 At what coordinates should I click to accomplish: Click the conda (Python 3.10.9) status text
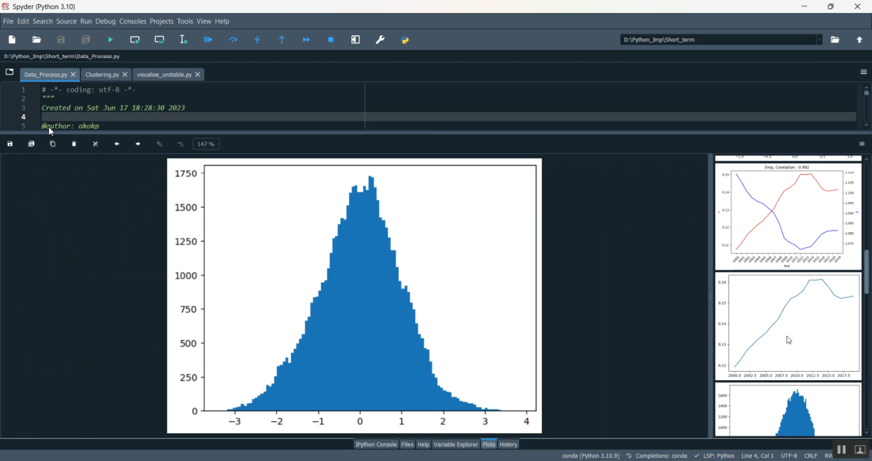pyautogui.click(x=591, y=456)
